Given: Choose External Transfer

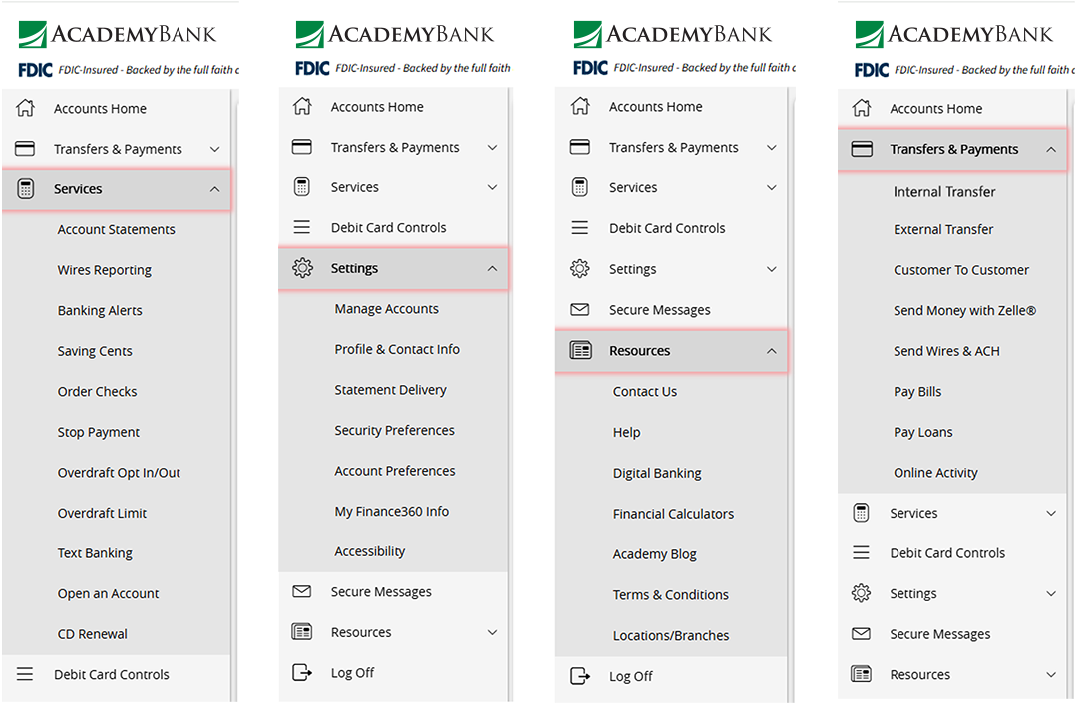Looking at the screenshot, I should pyautogui.click(x=943, y=229).
